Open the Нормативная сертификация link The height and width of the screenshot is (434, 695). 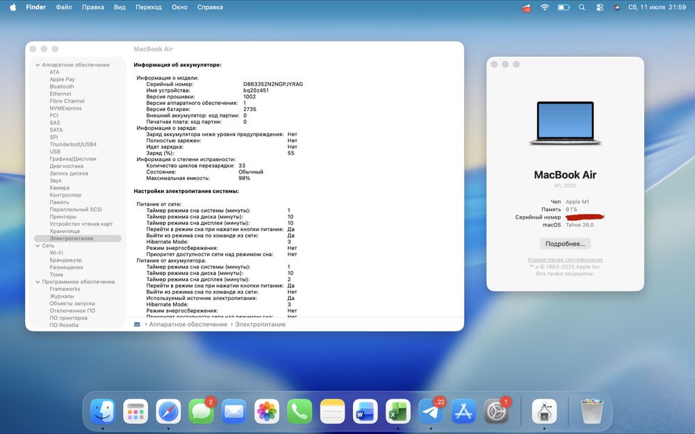click(565, 260)
